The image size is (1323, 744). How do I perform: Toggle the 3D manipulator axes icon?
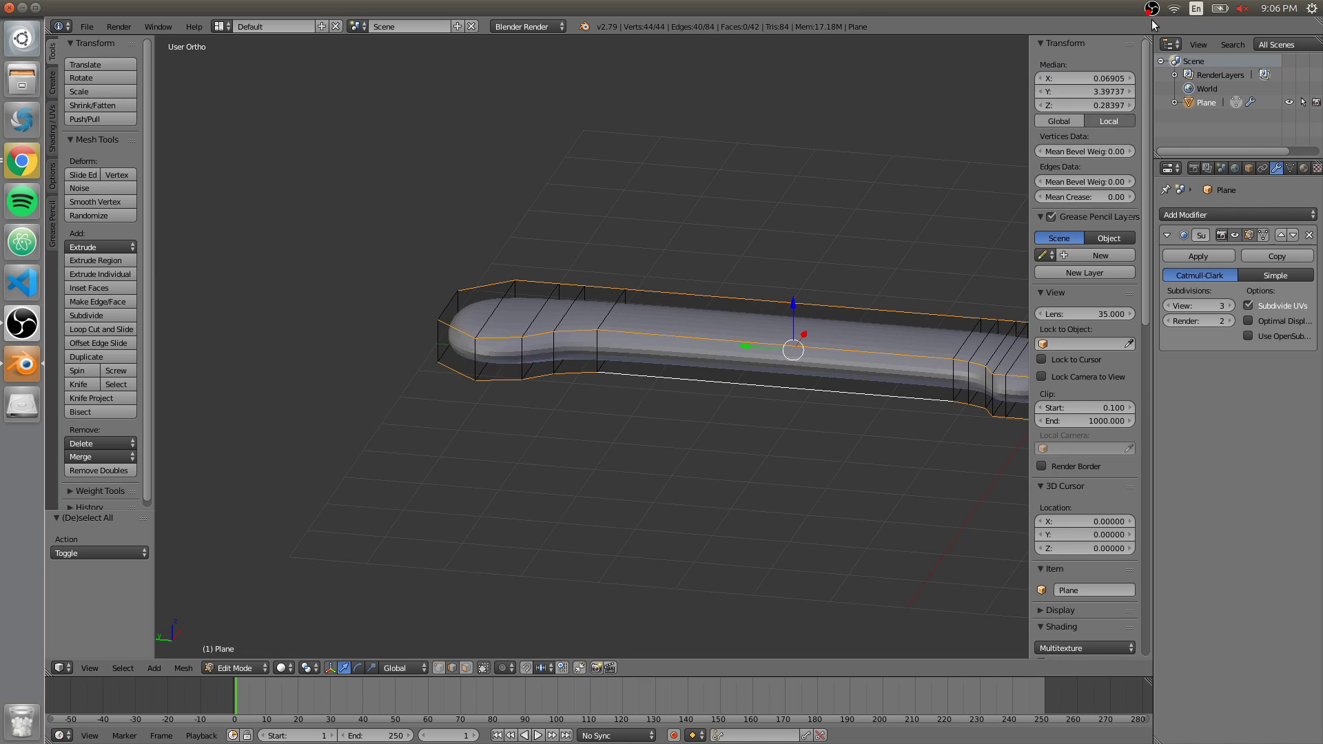[x=331, y=668]
